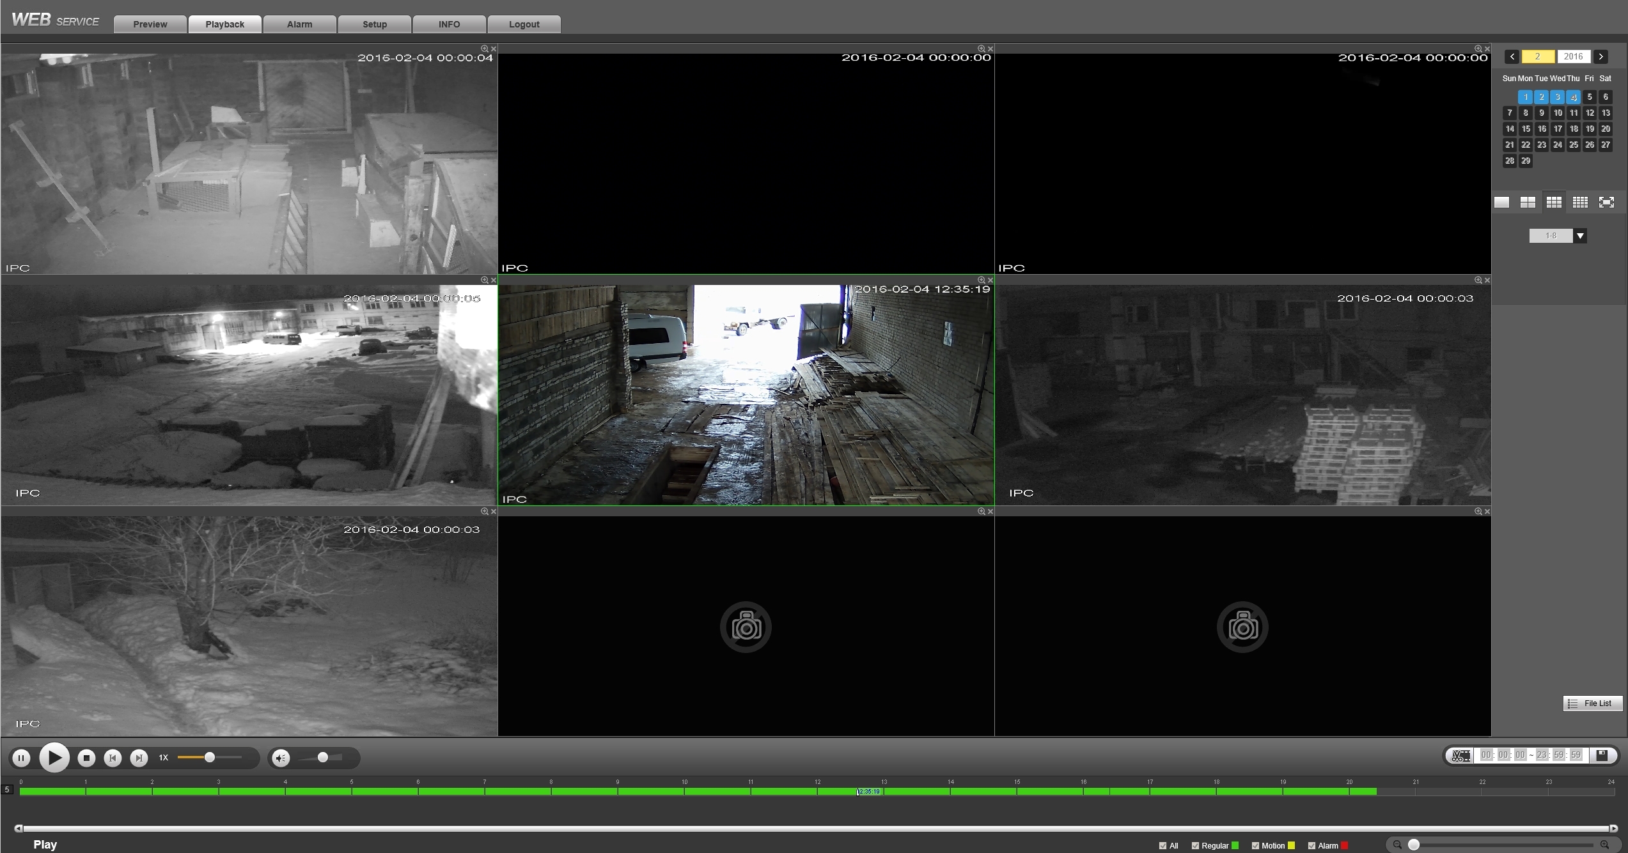Go to next month in calendar
The image size is (1628, 853).
click(x=1601, y=57)
